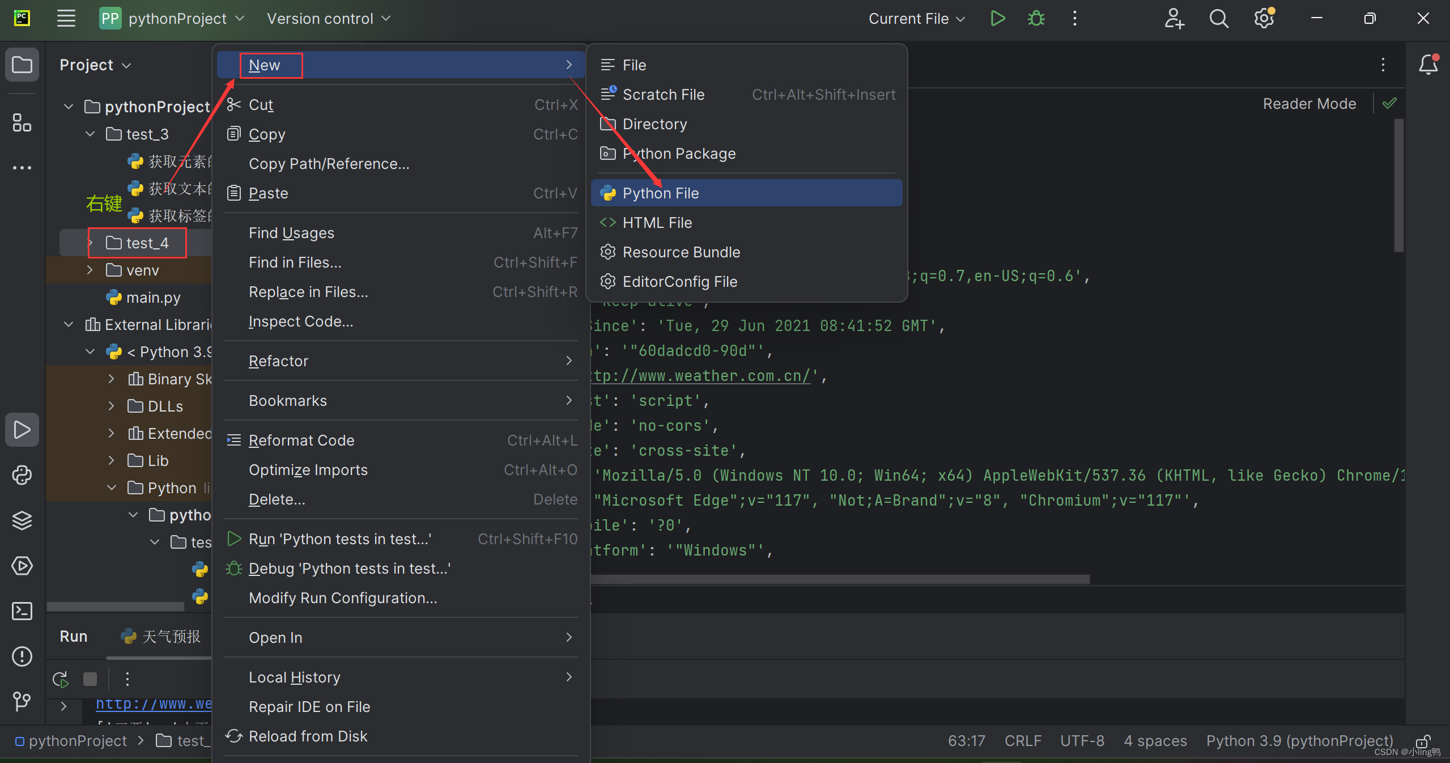Screen dimensions: 1450x763
Task: Open IDE settings gear icon
Action: (1263, 19)
